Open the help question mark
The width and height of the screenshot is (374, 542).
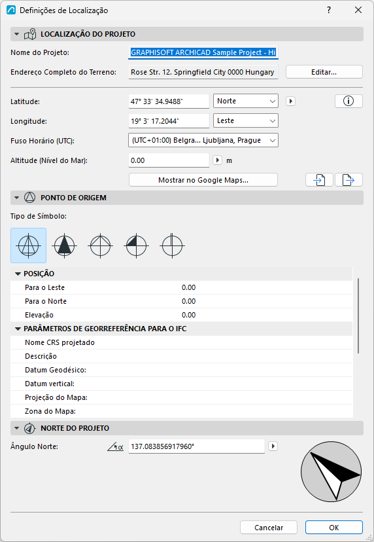coord(329,10)
